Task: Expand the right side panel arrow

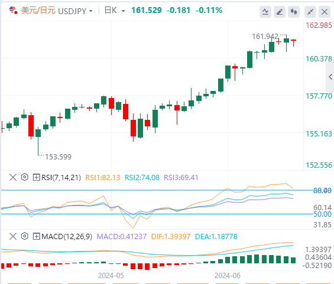Action: (x=330, y=77)
